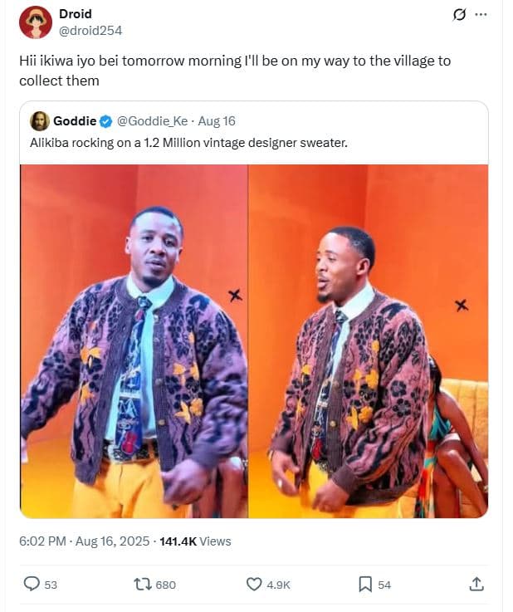
Task: Open the @droid254 handle link
Action: click(x=91, y=30)
